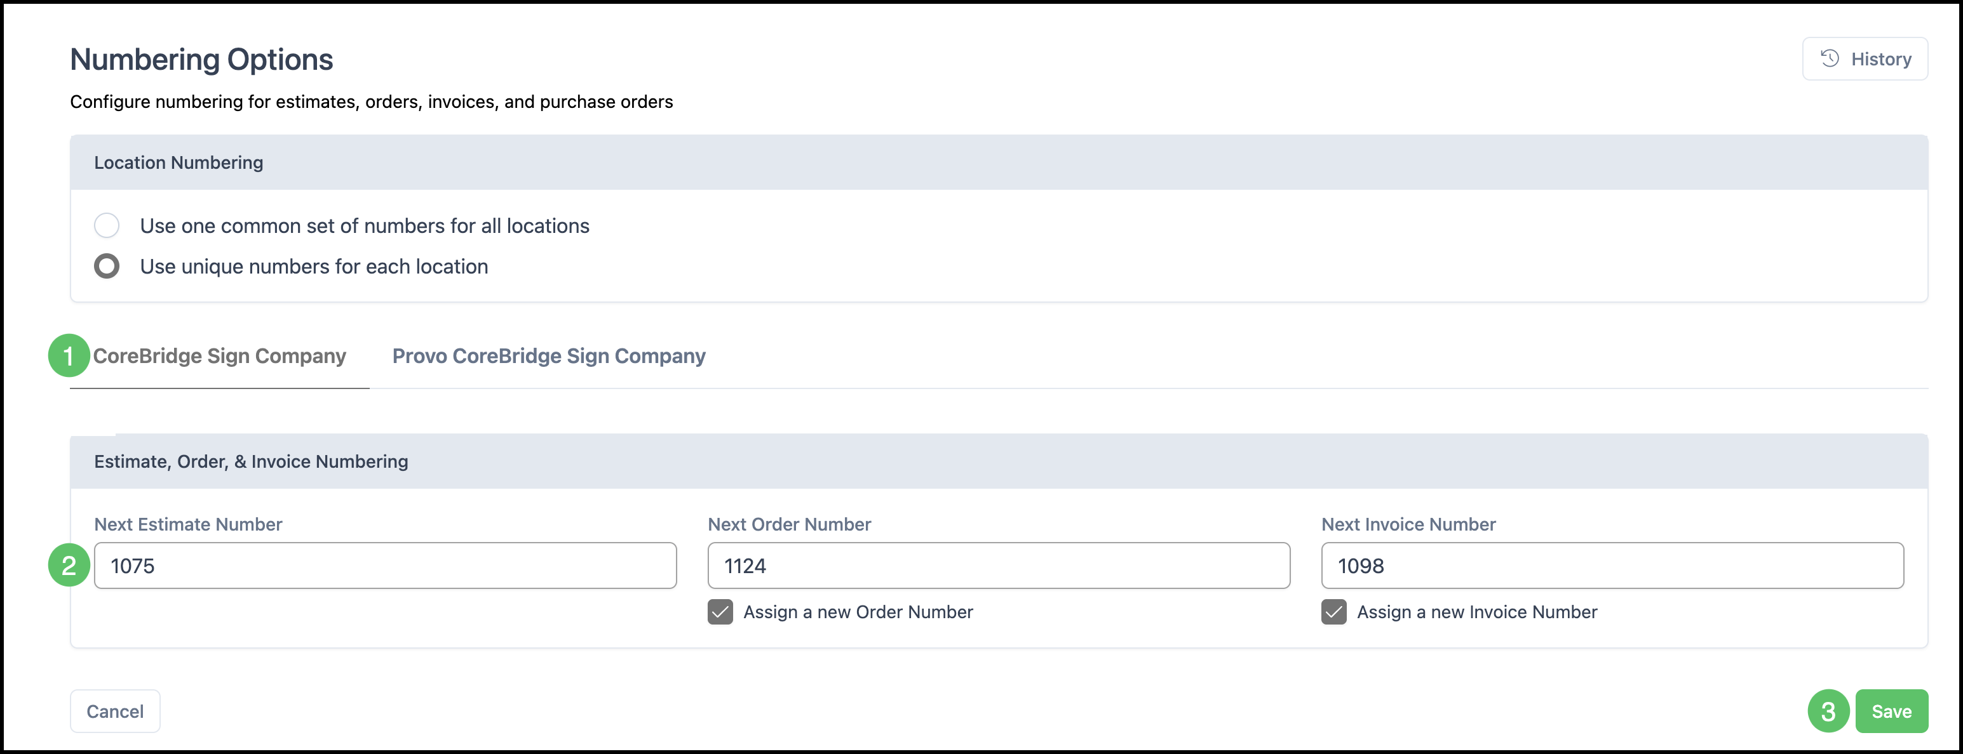Image resolution: width=1963 pixels, height=754 pixels.
Task: Click the Location Numbering section header
Action: tap(179, 162)
